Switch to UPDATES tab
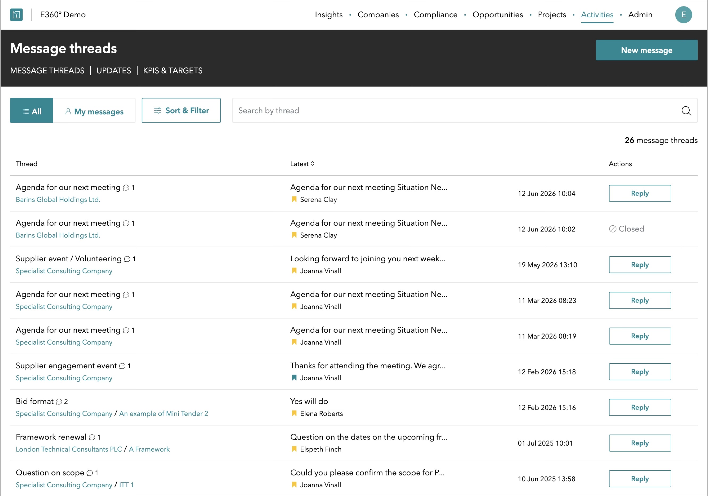Viewport: 708px width, 496px height. click(113, 71)
